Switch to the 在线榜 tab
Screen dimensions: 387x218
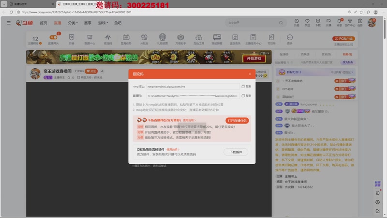point(283,54)
